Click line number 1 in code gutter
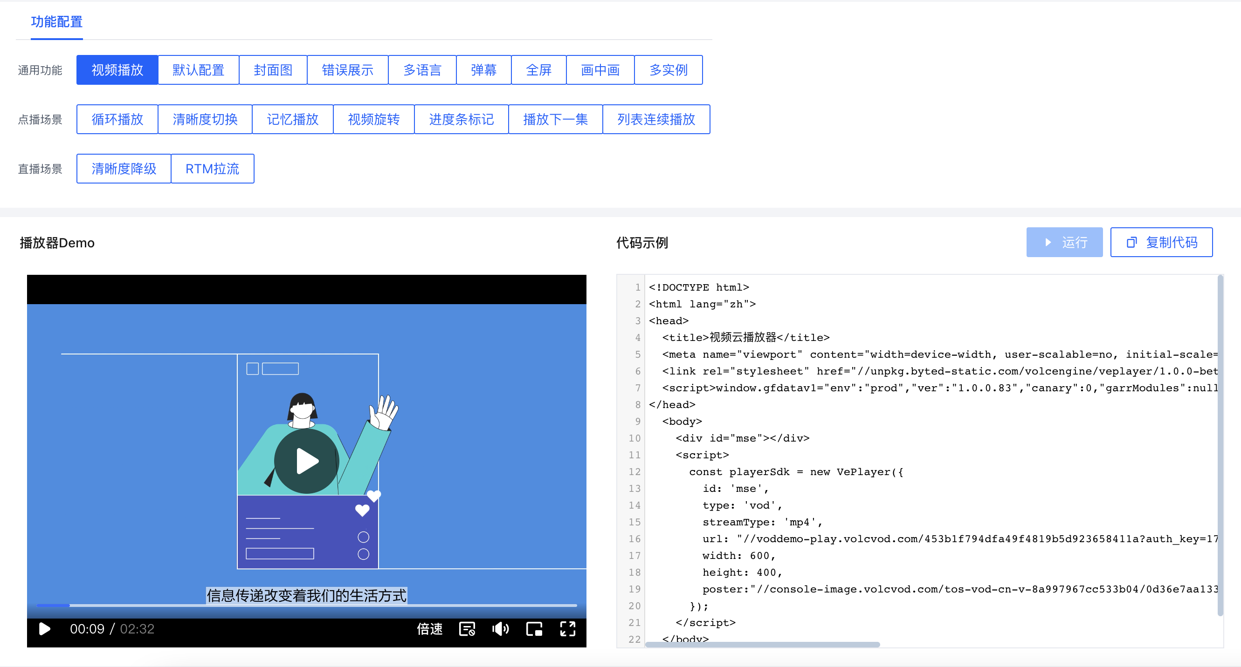The height and width of the screenshot is (667, 1241). click(x=637, y=287)
